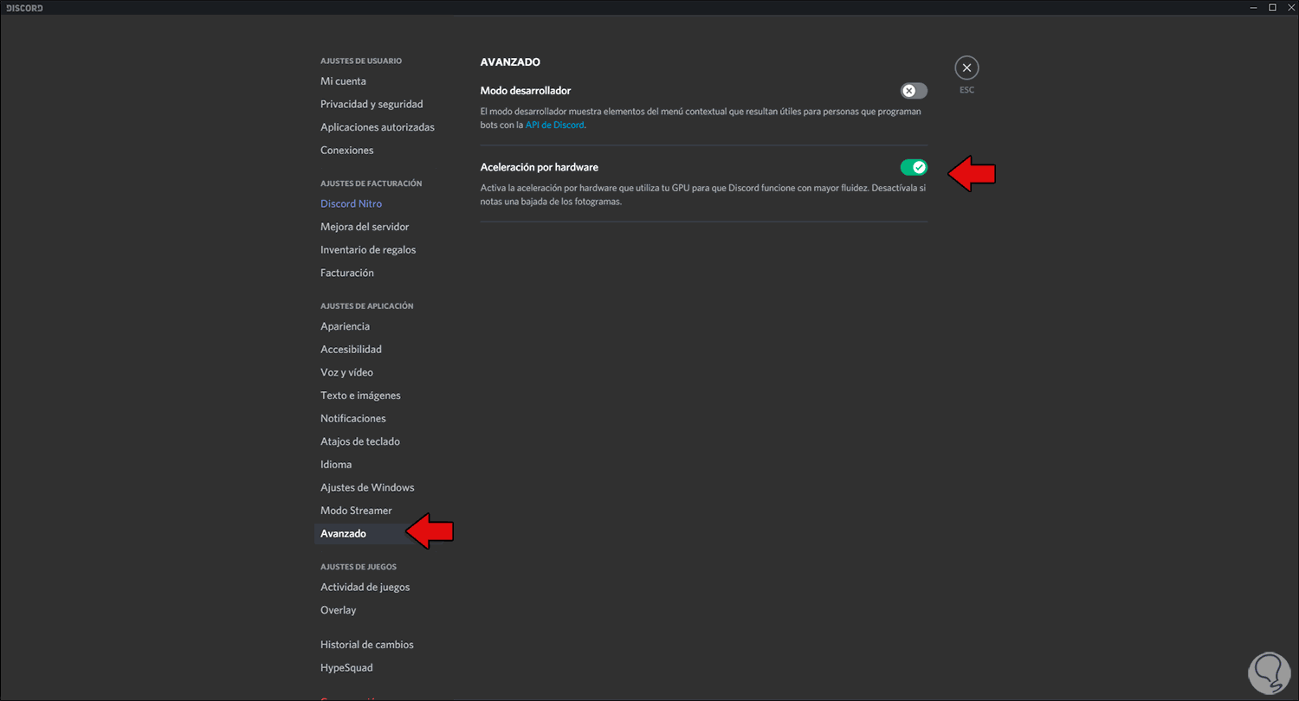Select the Overlay settings entry

pyautogui.click(x=338, y=610)
